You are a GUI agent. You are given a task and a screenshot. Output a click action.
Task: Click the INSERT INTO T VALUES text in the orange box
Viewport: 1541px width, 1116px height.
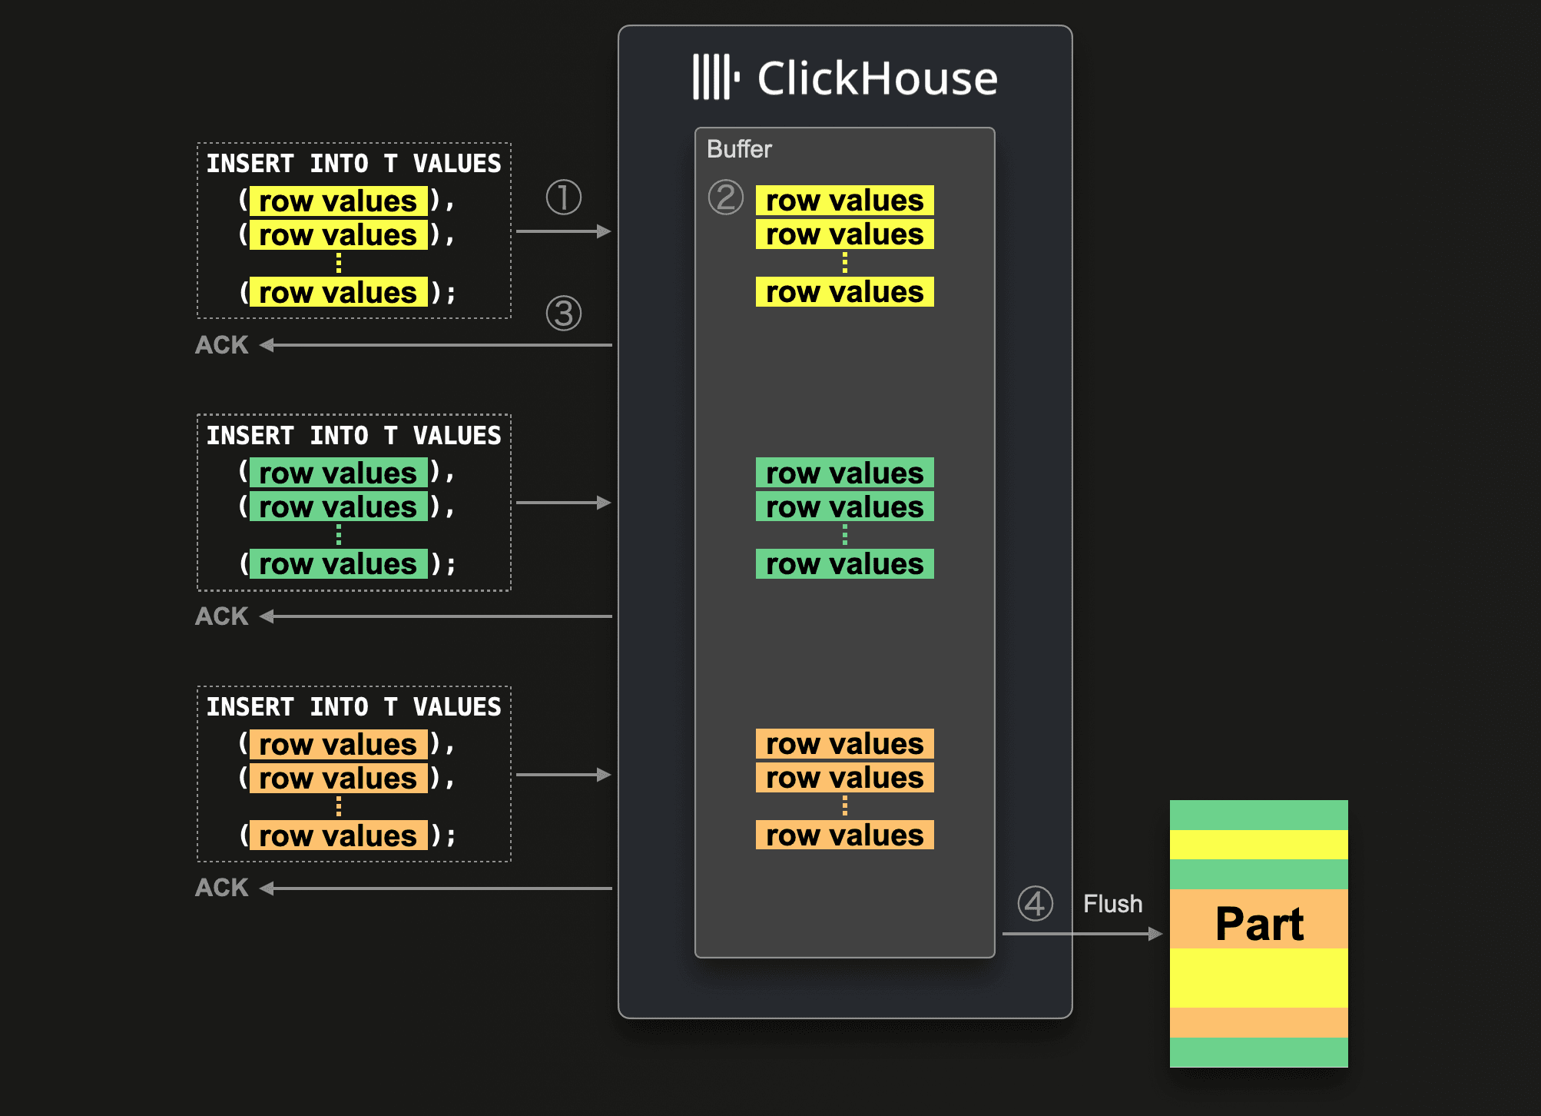353,707
